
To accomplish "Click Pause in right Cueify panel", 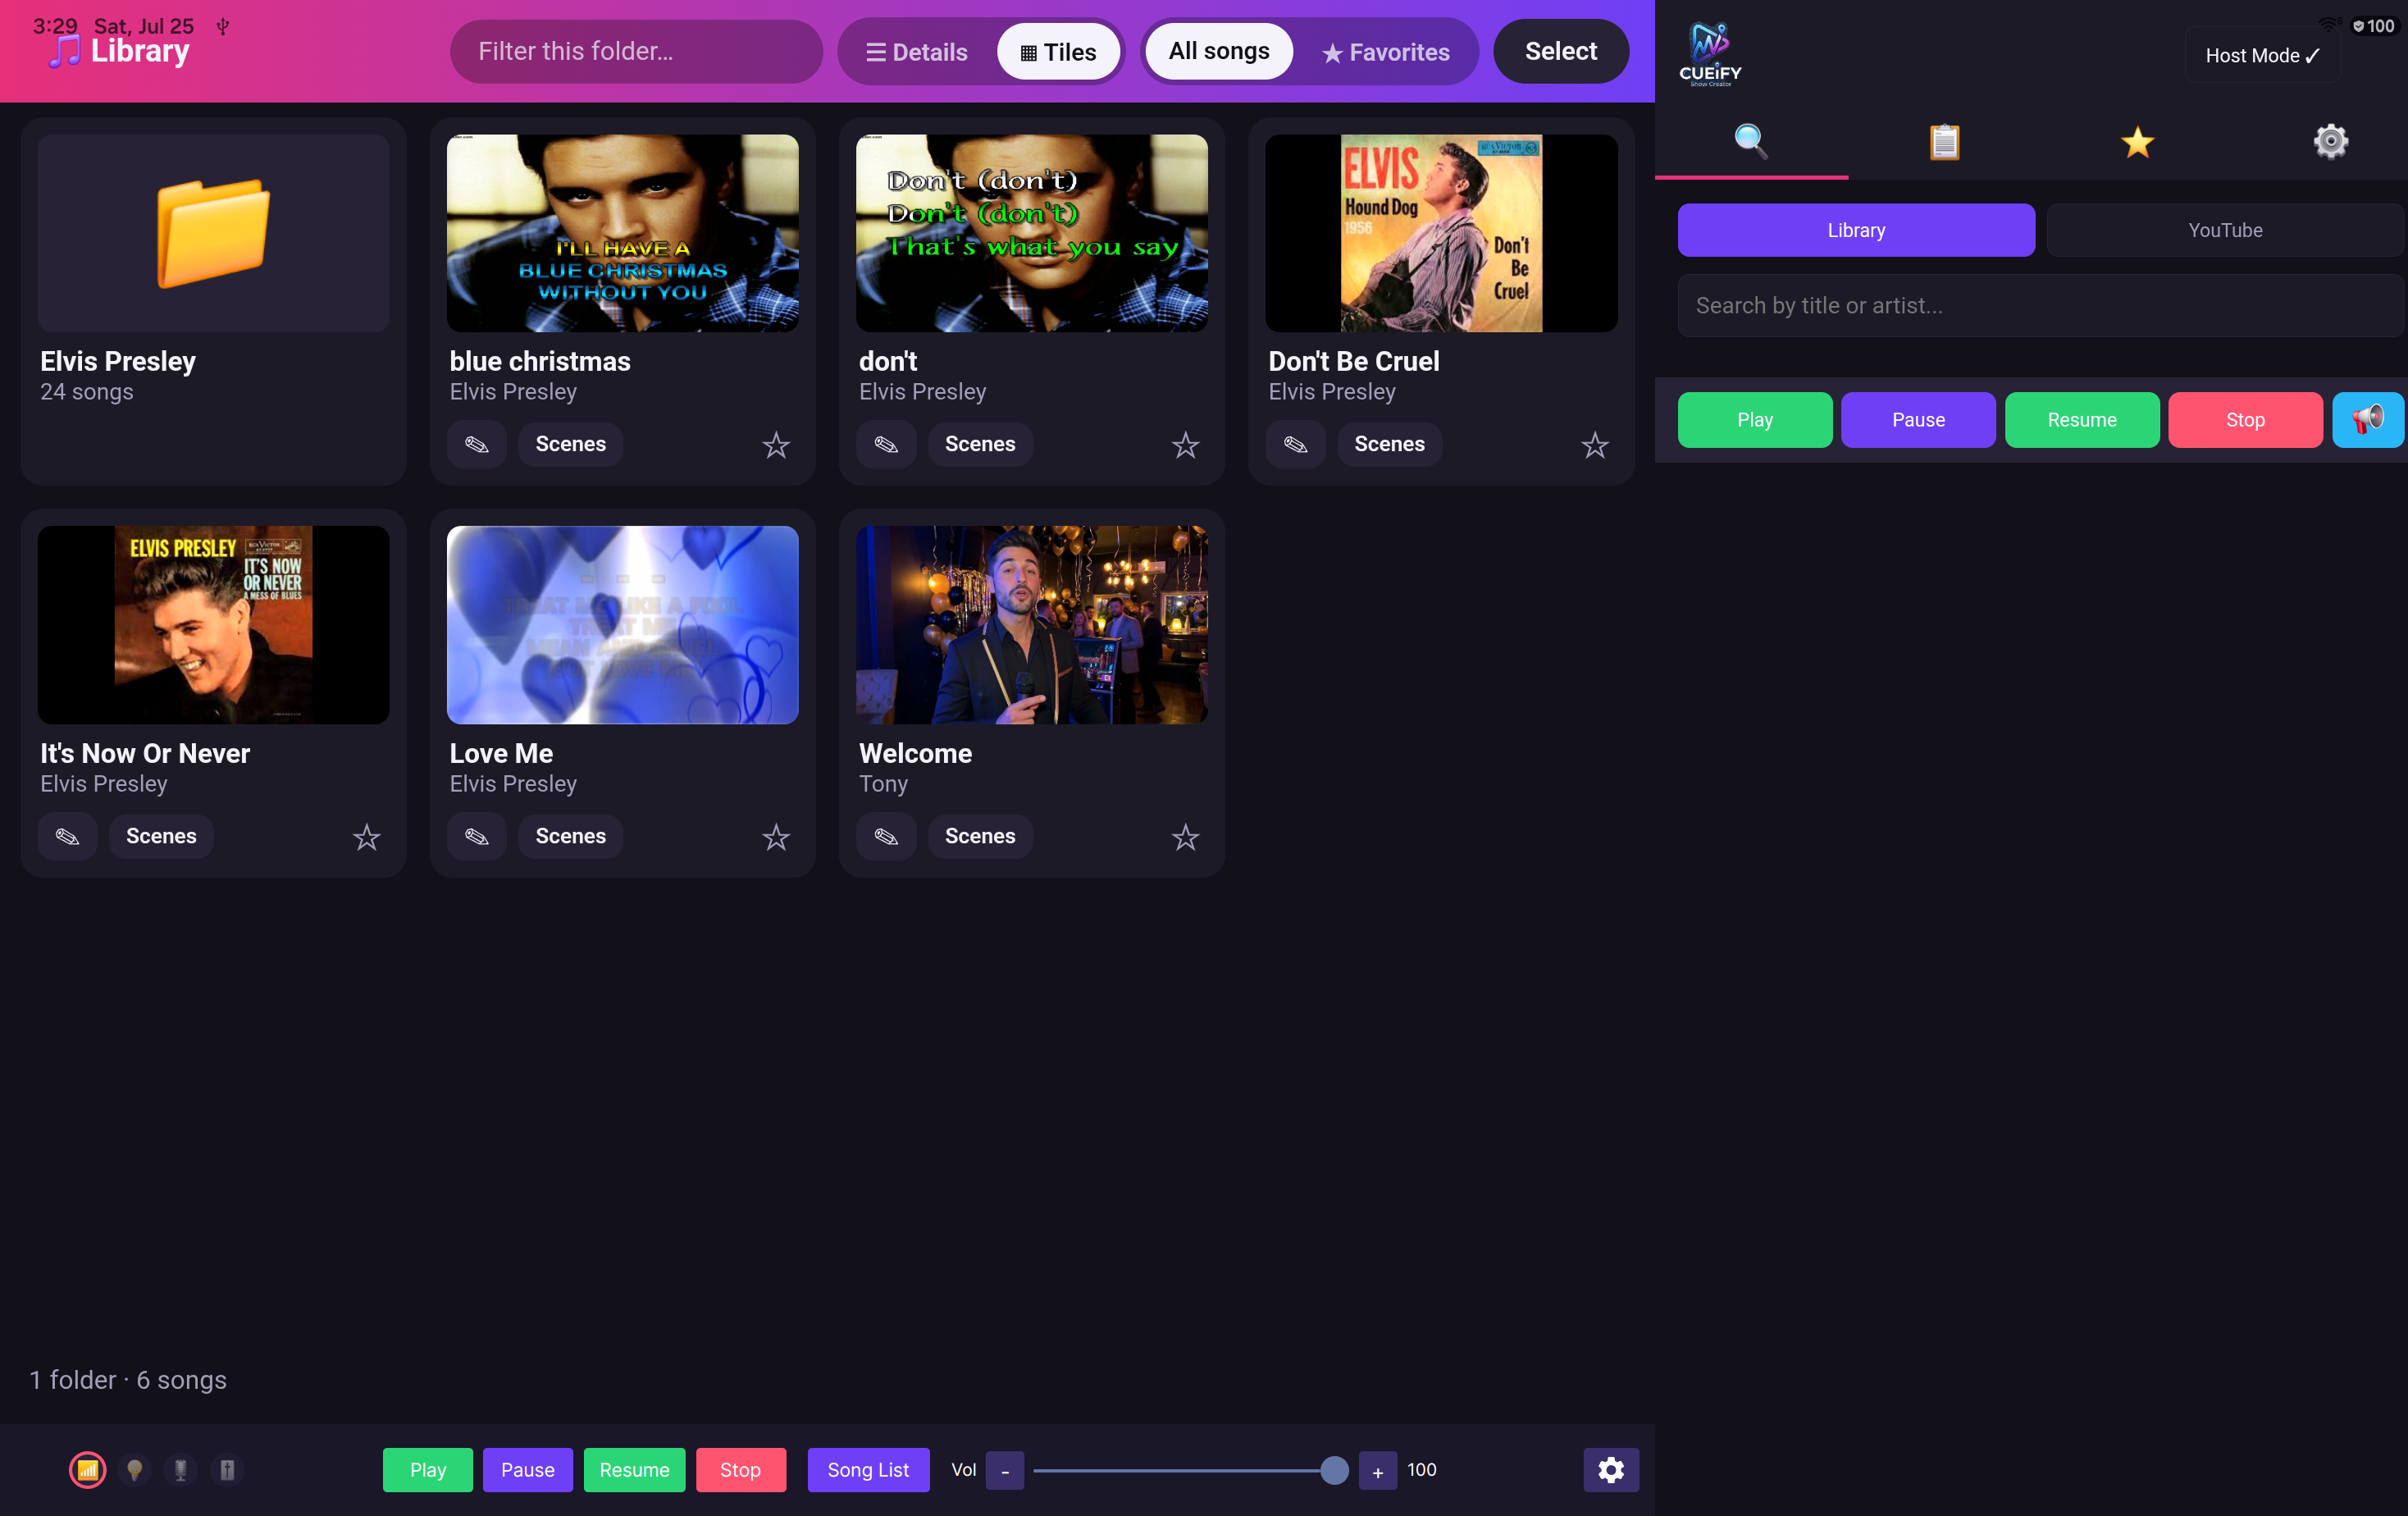I will pos(1918,420).
